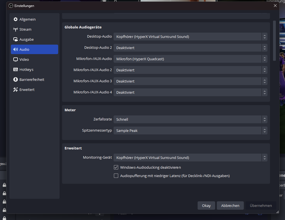Click the keyboard icon beside Hotkeys
This screenshot has width=285, height=220.
pyautogui.click(x=16, y=70)
